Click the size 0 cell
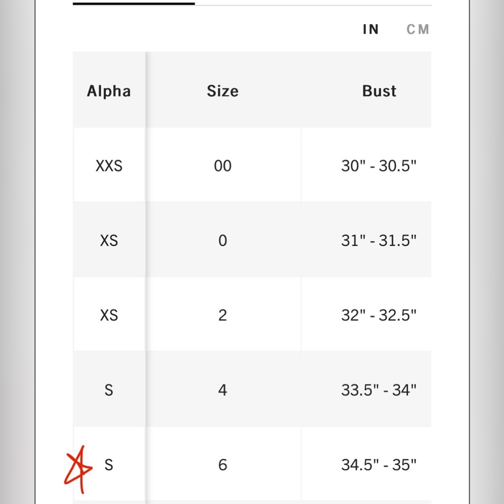Screen dimensions: 504x504 coord(222,240)
